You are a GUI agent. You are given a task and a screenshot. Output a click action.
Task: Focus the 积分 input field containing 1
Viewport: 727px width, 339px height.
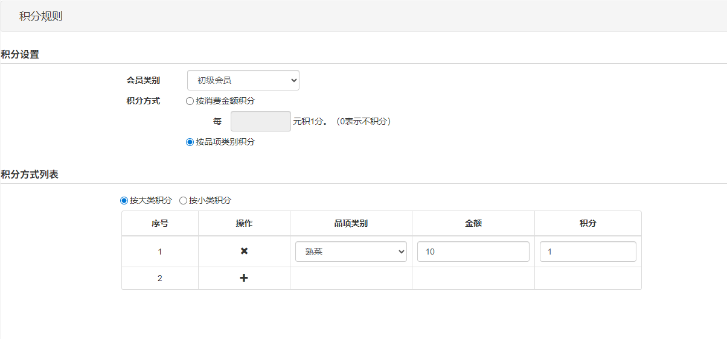588,252
